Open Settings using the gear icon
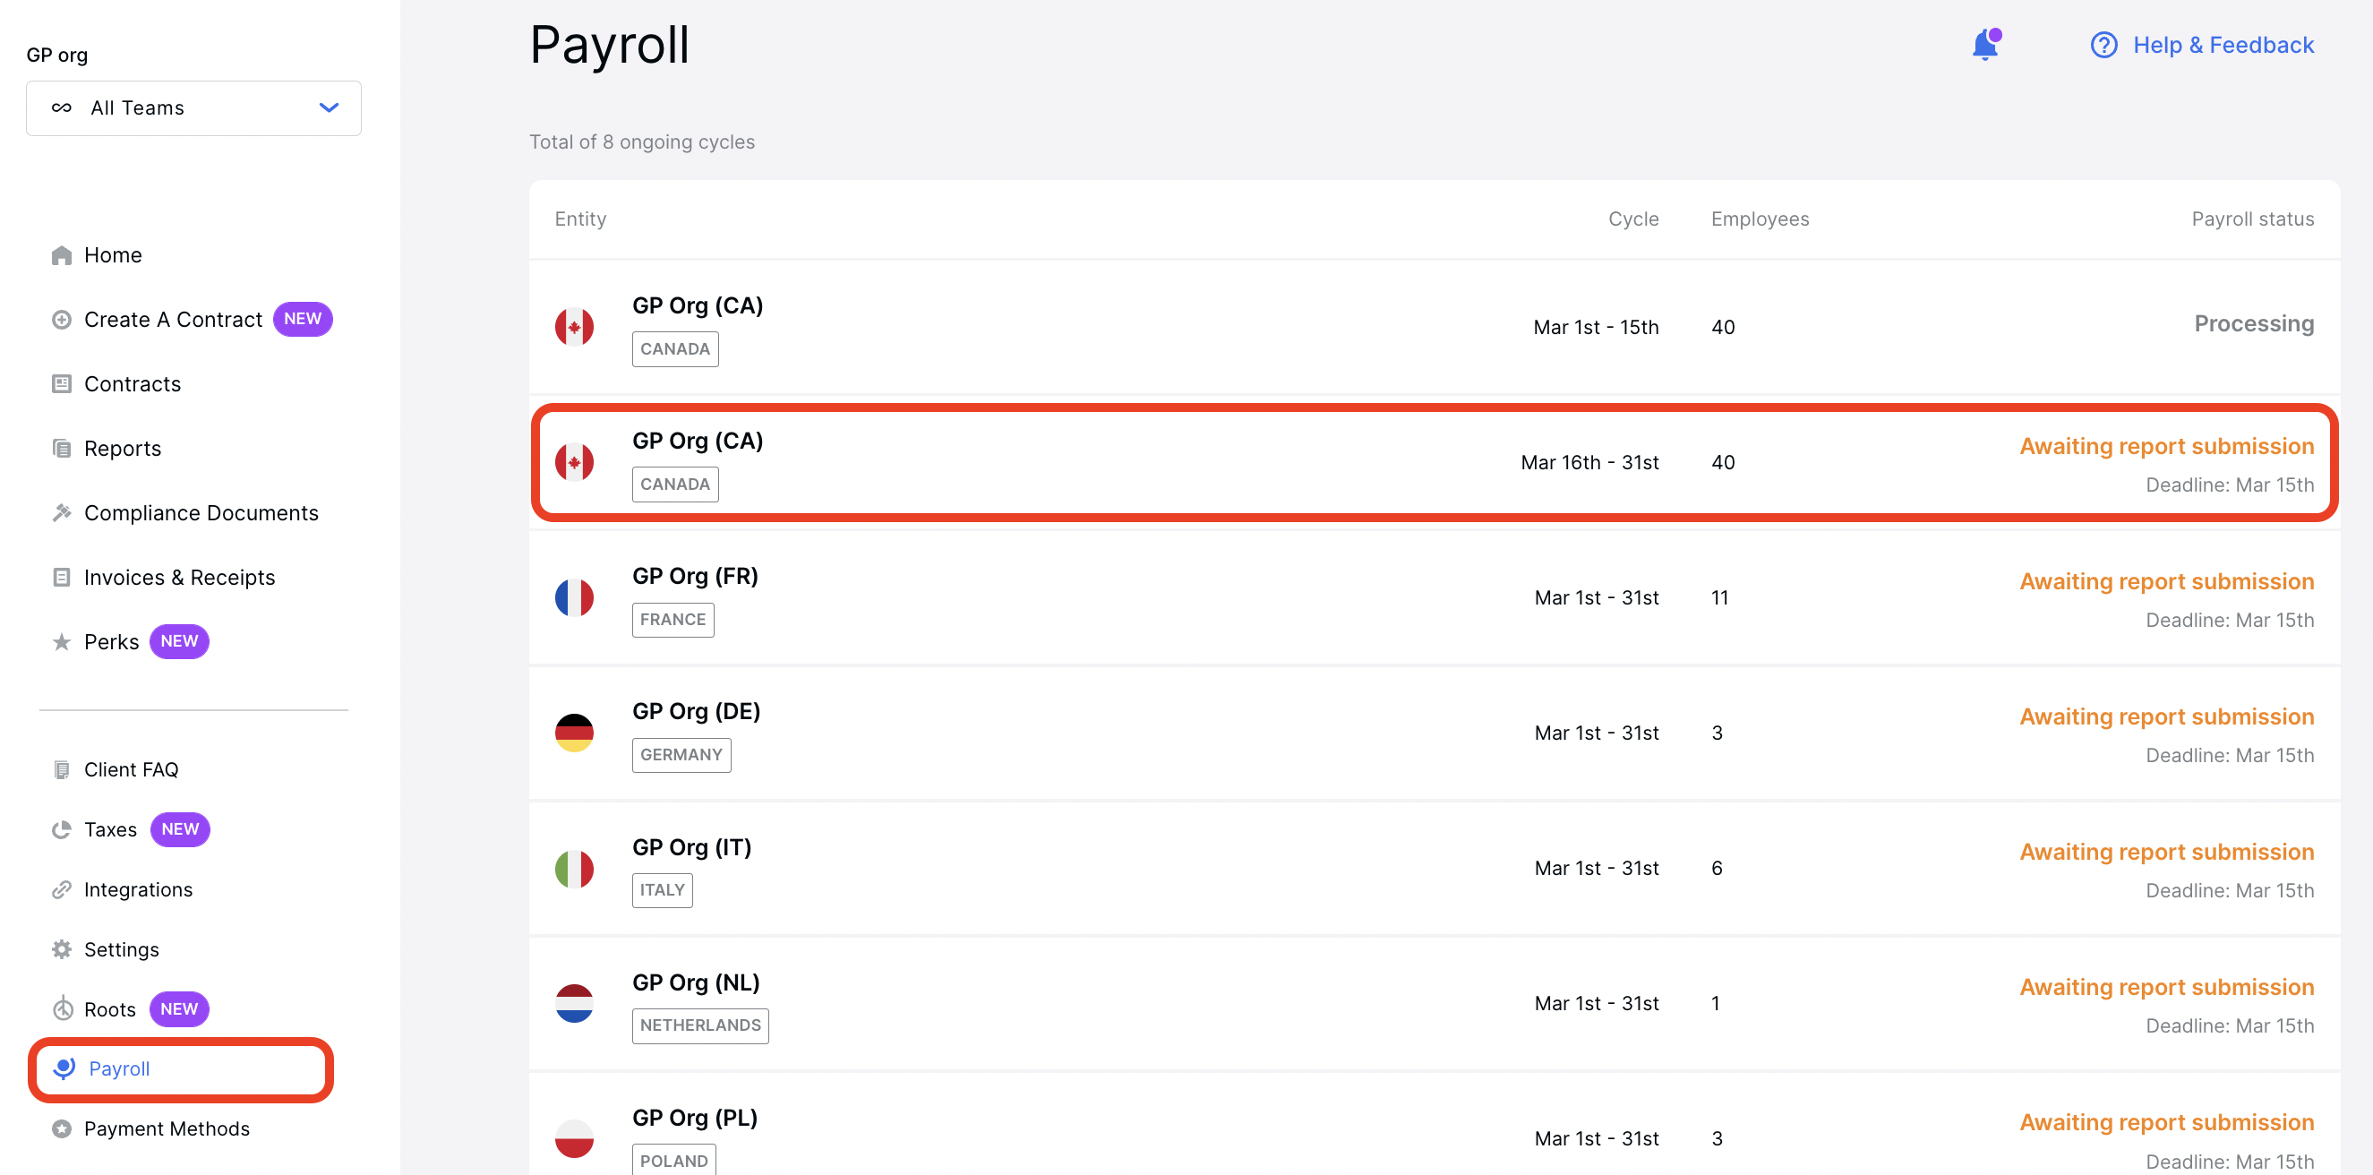Image resolution: width=2373 pixels, height=1175 pixels. tap(61, 948)
